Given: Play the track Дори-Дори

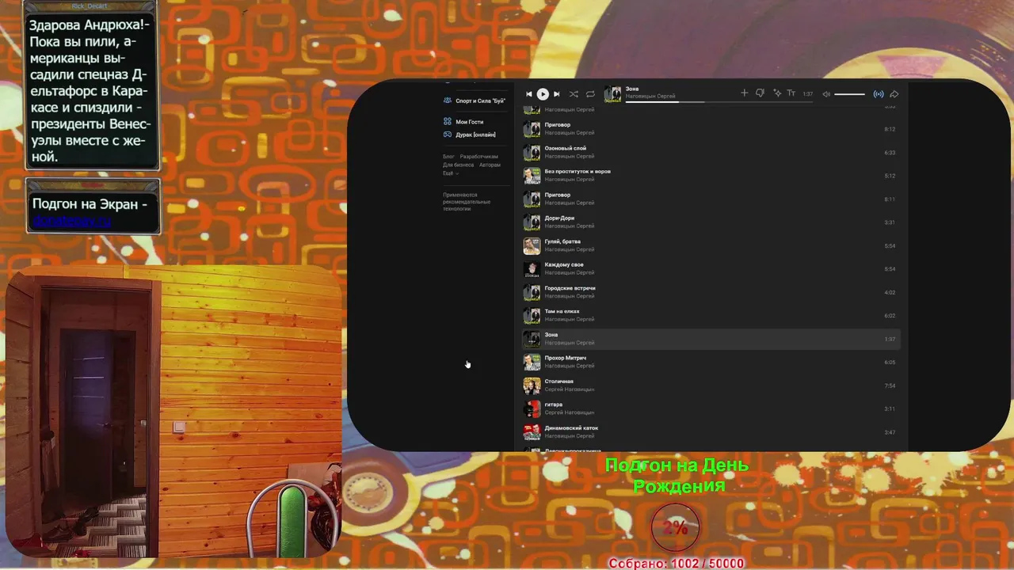Looking at the screenshot, I should pyautogui.click(x=711, y=222).
